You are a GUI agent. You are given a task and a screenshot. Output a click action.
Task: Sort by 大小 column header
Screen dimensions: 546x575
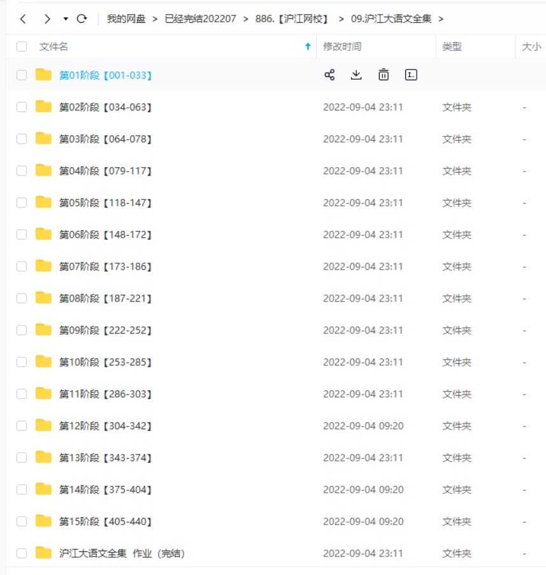tap(532, 47)
